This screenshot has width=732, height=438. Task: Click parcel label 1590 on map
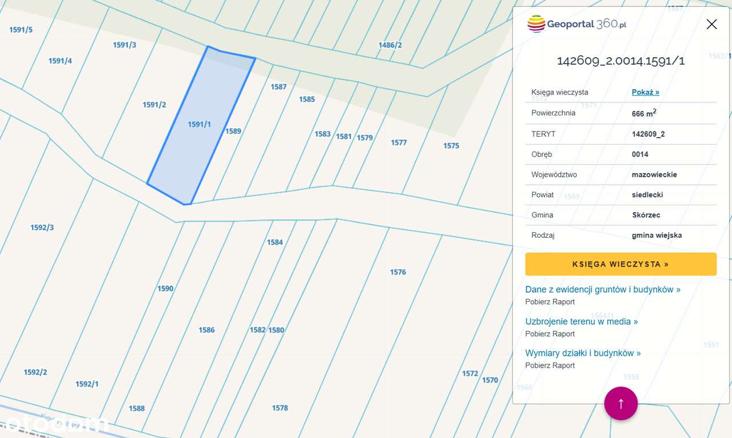point(165,289)
